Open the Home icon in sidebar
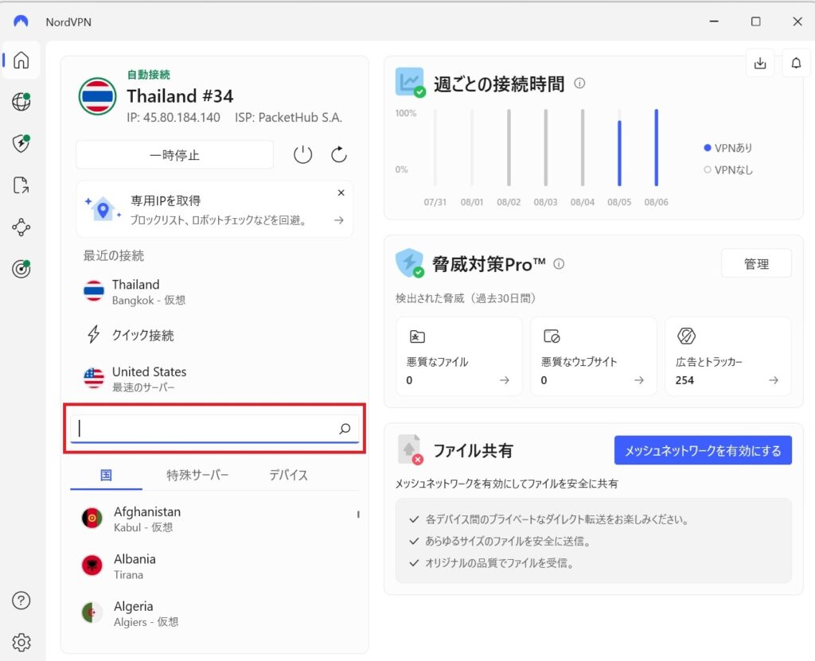This screenshot has height=661, width=815. click(21, 60)
